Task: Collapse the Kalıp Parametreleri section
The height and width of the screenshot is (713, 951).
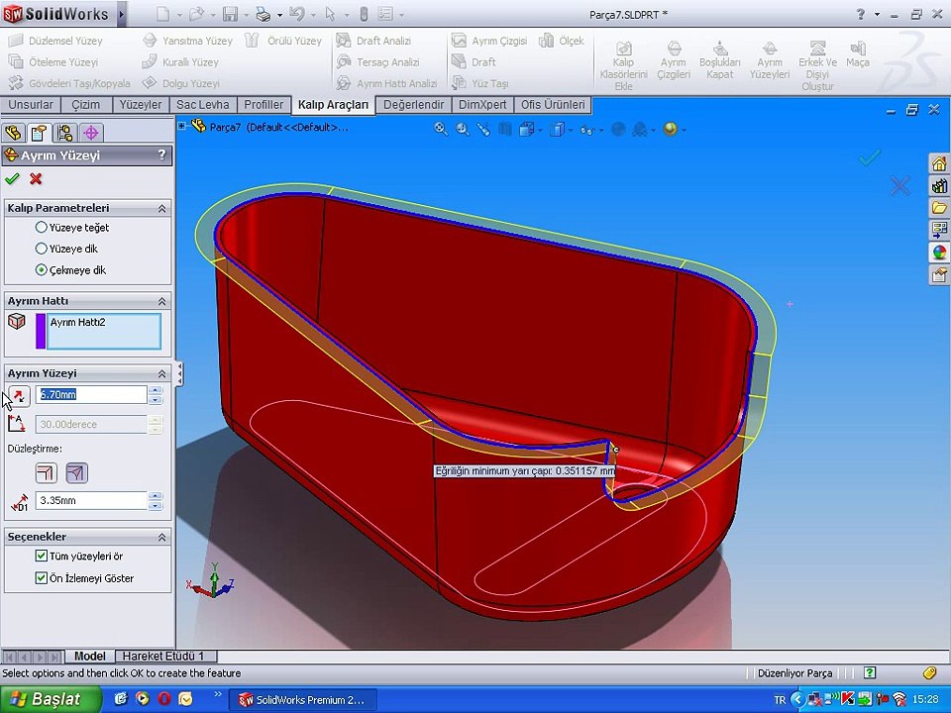Action: point(161,208)
